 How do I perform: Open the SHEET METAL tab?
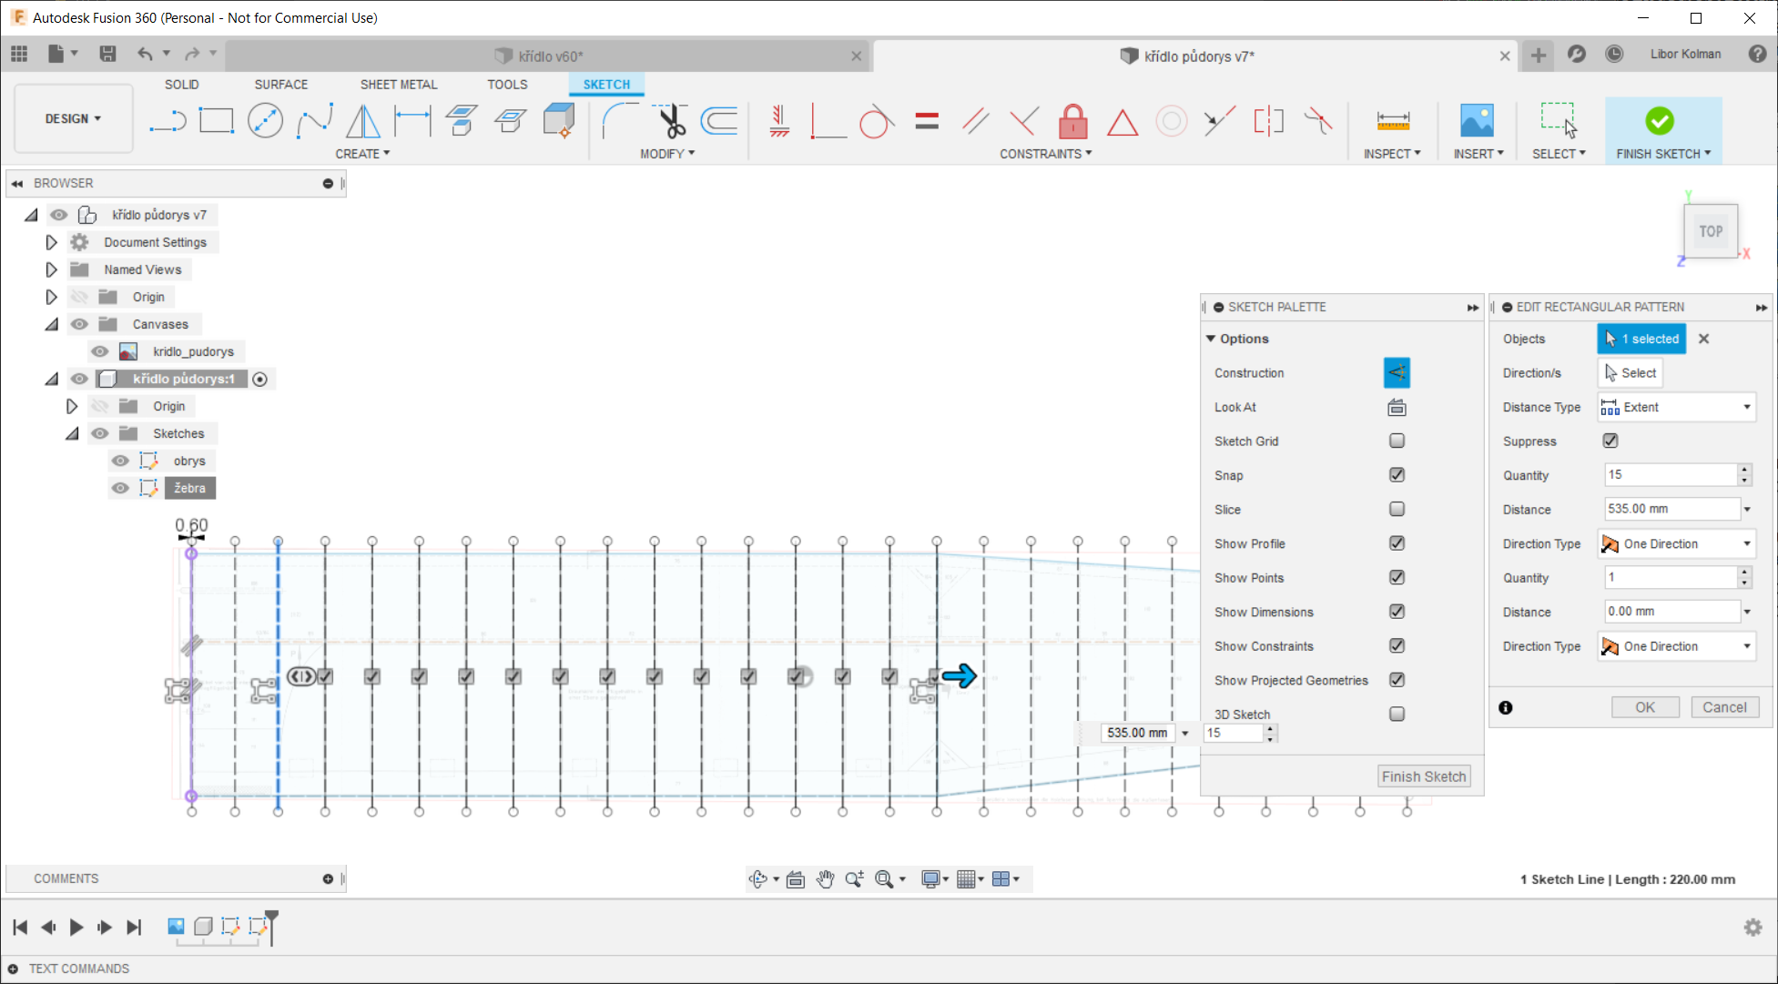point(398,84)
